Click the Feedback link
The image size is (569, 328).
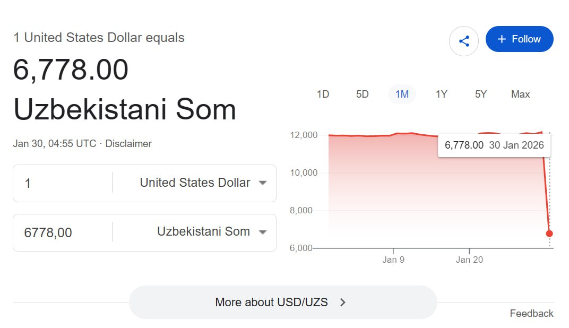coord(531,313)
